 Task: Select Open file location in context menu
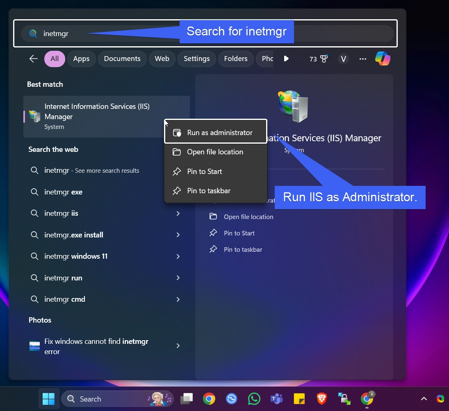216,152
